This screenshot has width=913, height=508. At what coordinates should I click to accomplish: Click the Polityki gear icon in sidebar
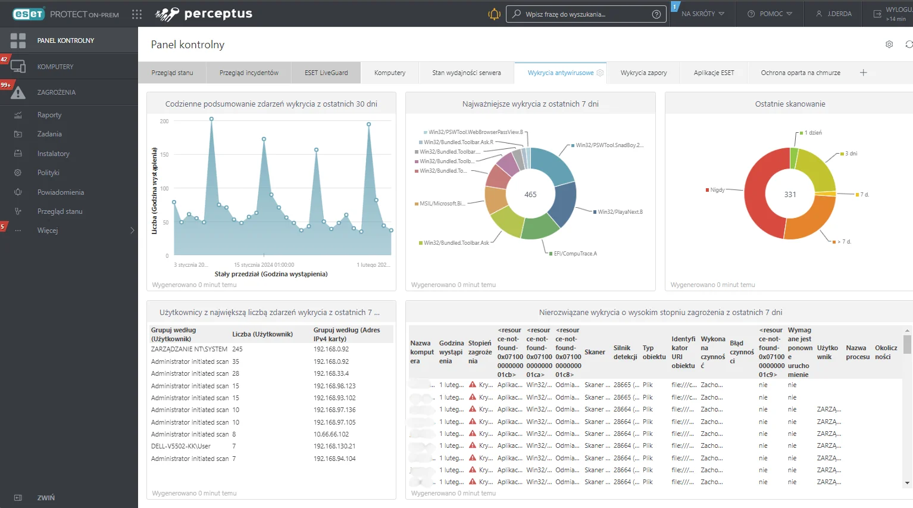(x=18, y=173)
